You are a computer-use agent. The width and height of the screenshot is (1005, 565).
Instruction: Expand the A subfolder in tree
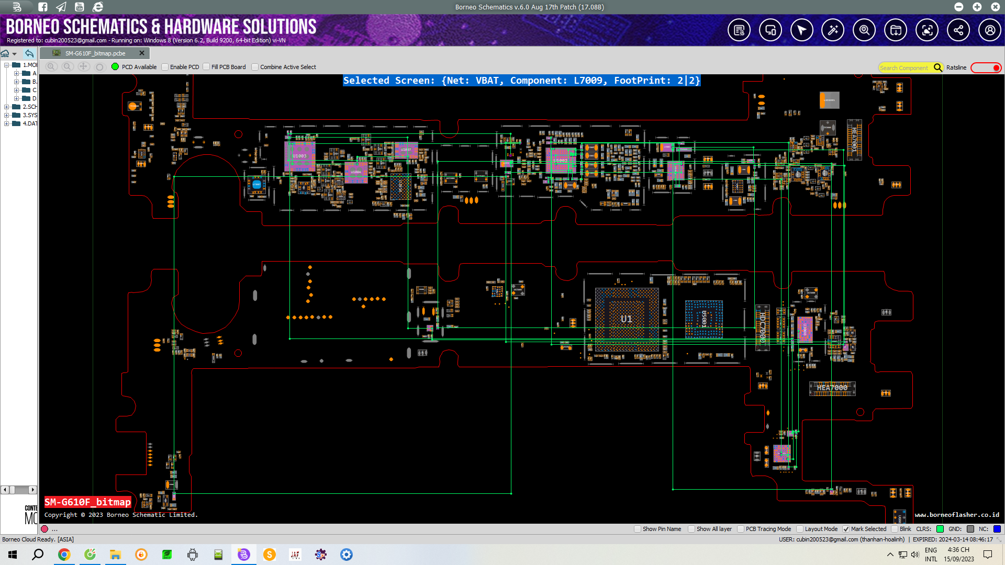(x=16, y=73)
